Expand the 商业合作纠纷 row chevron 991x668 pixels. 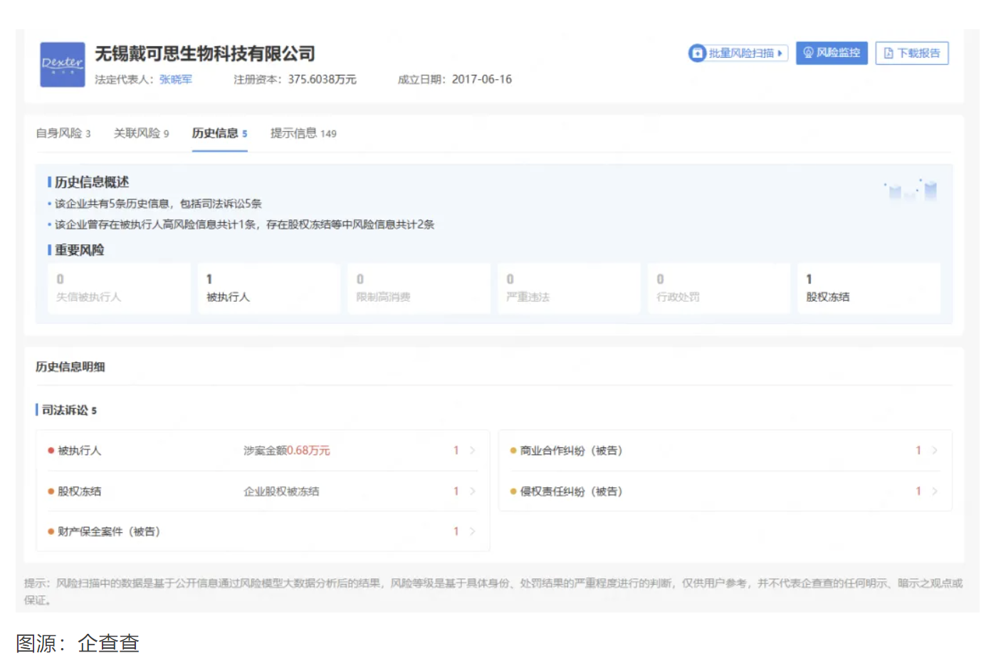click(x=934, y=450)
